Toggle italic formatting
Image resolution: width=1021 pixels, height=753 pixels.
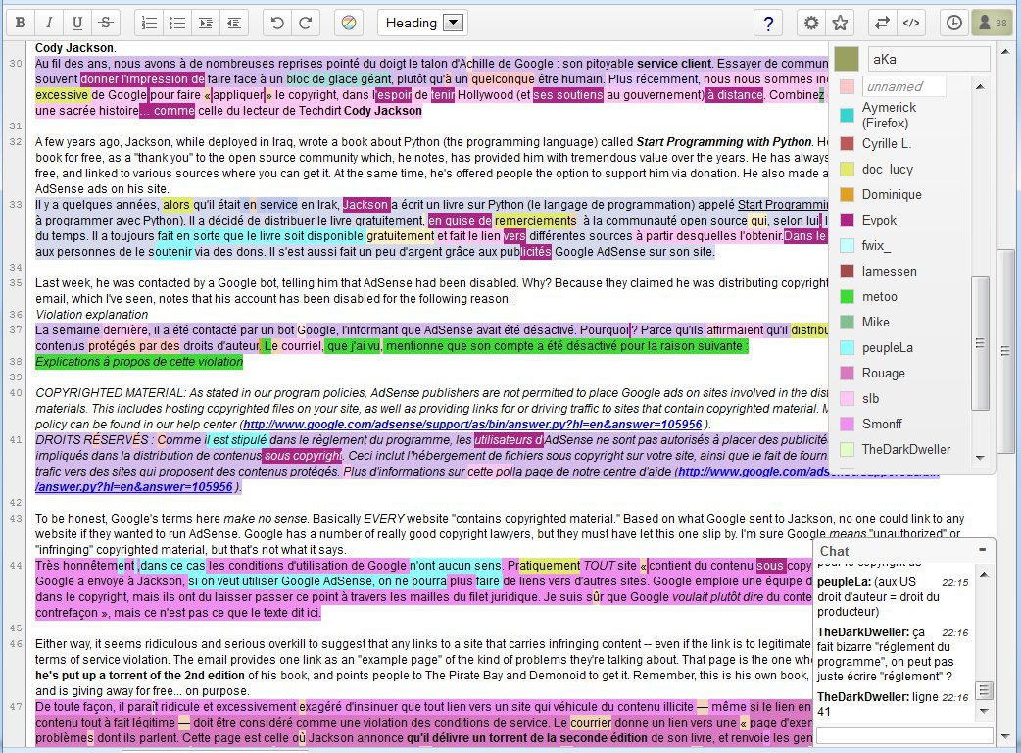point(49,23)
